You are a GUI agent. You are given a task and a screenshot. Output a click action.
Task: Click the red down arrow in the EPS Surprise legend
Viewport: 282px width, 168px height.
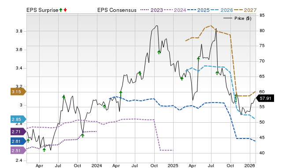point(65,10)
